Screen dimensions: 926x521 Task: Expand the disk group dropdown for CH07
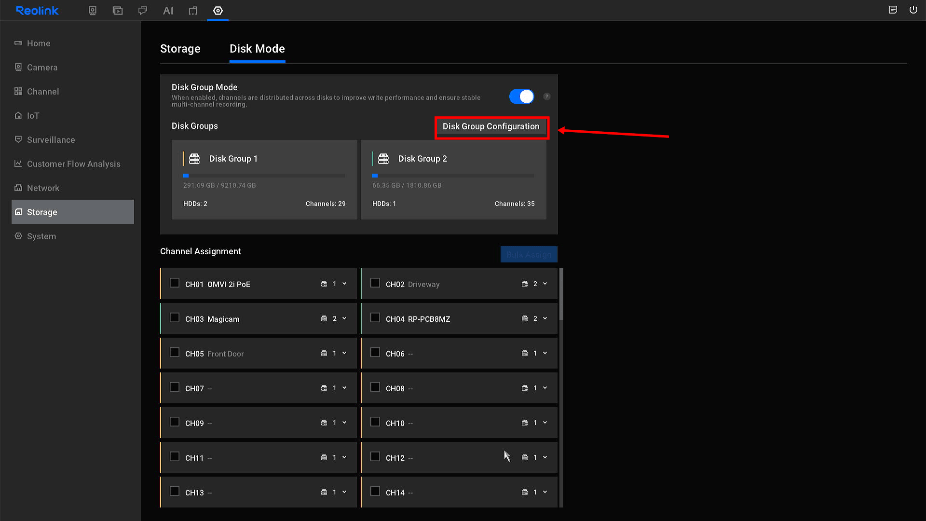[344, 388]
